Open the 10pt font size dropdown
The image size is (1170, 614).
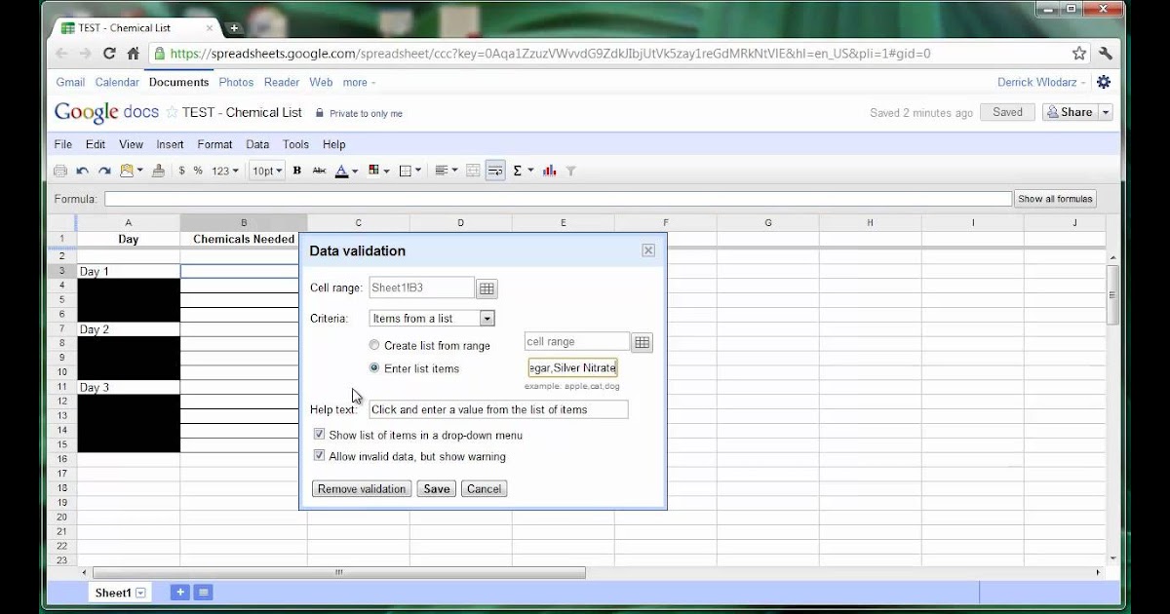pyautogui.click(x=266, y=171)
